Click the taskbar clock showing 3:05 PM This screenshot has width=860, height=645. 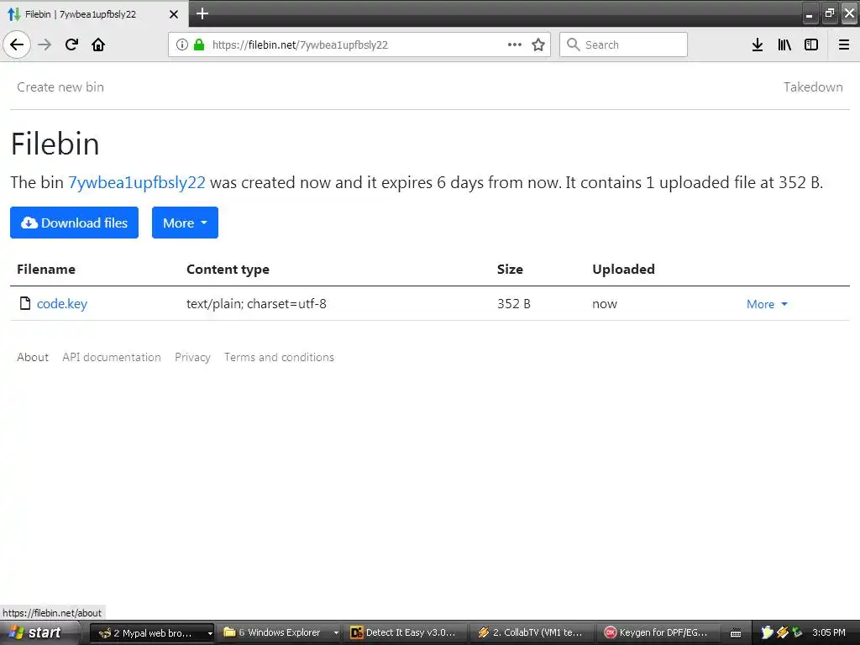tap(828, 633)
